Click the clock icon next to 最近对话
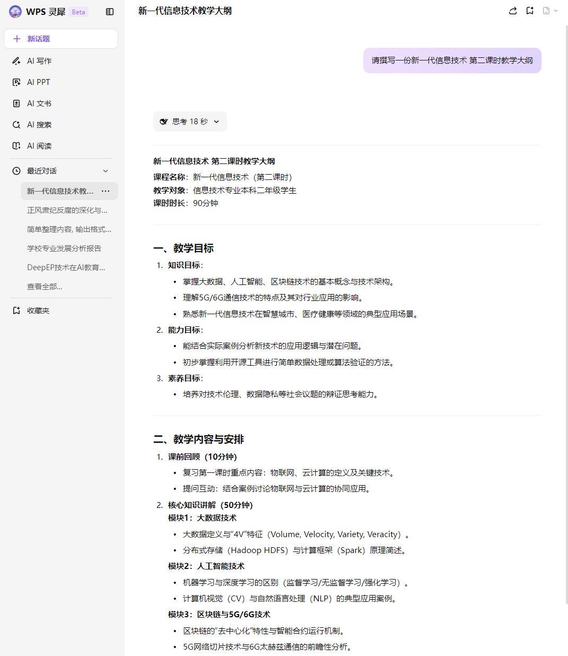This screenshot has width=568, height=656. coord(16,171)
